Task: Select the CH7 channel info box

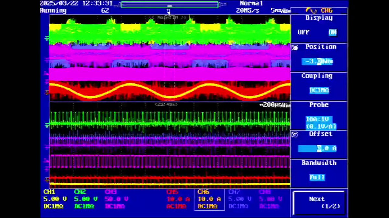Action: [240, 199]
